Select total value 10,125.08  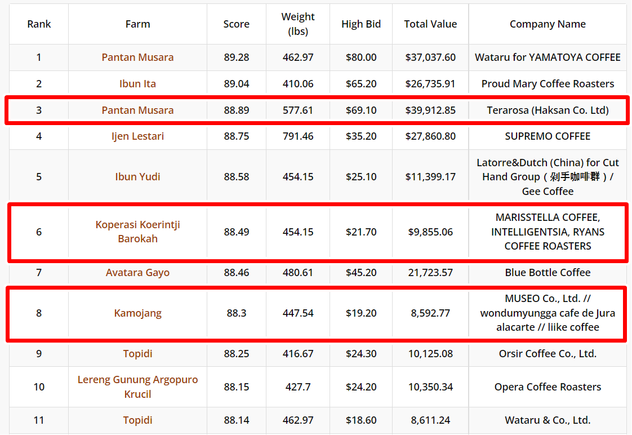pos(430,353)
